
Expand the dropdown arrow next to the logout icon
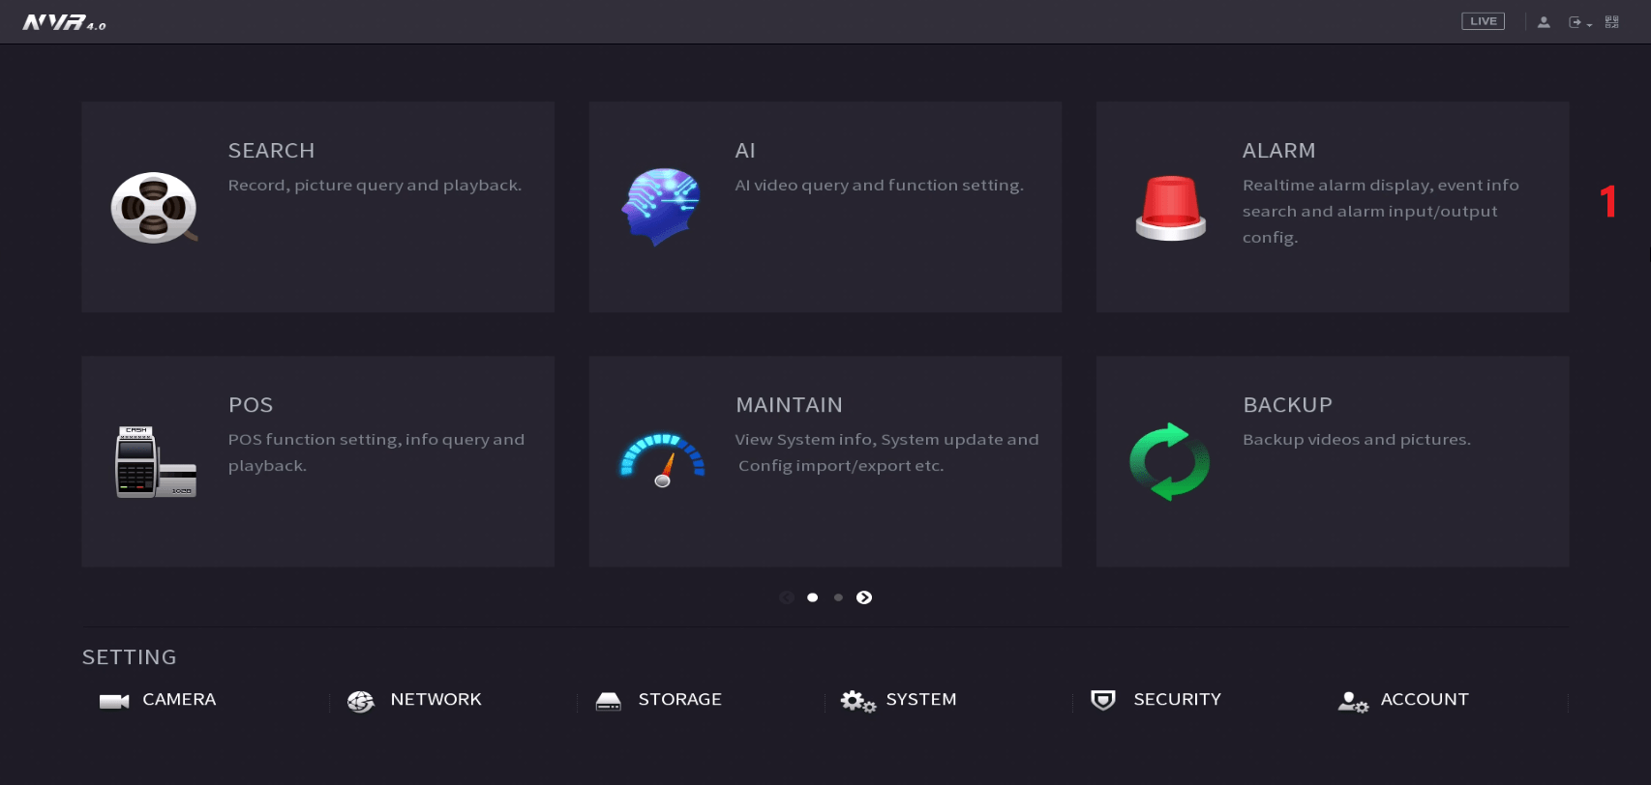coord(1589,24)
